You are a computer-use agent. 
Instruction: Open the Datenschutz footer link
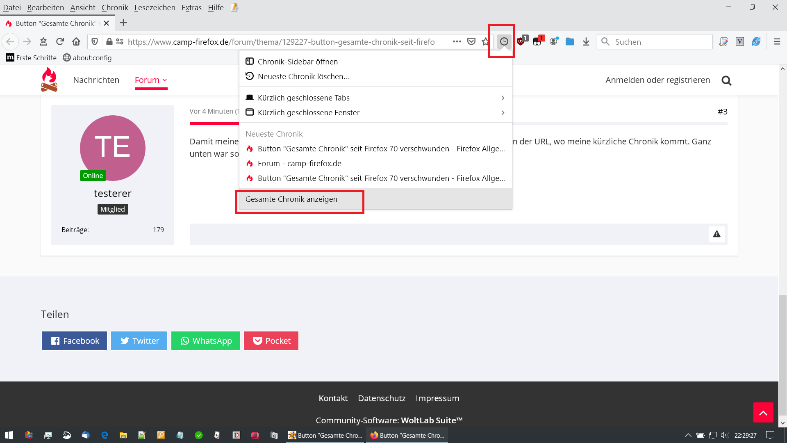click(381, 398)
